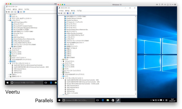Click the network icon in Parallels system tray
The height and width of the screenshot is (109, 182).
[156, 100]
